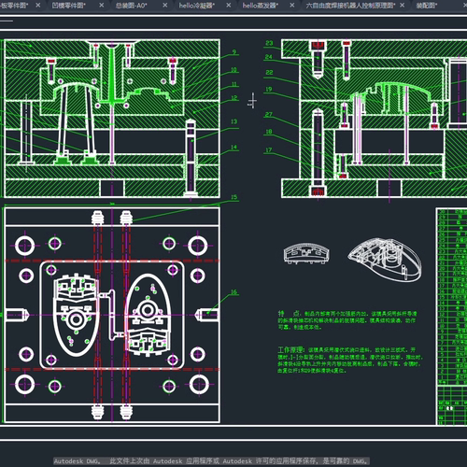Close the 凹模零件图 tab
The height and width of the screenshot is (467, 467).
102,6
